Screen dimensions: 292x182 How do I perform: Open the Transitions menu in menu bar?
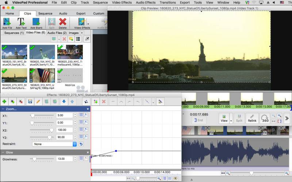pyautogui.click(x=168, y=3)
